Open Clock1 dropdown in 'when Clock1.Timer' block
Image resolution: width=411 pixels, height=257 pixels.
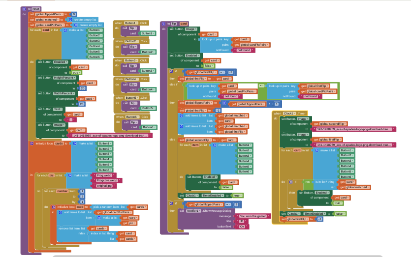click(289, 114)
